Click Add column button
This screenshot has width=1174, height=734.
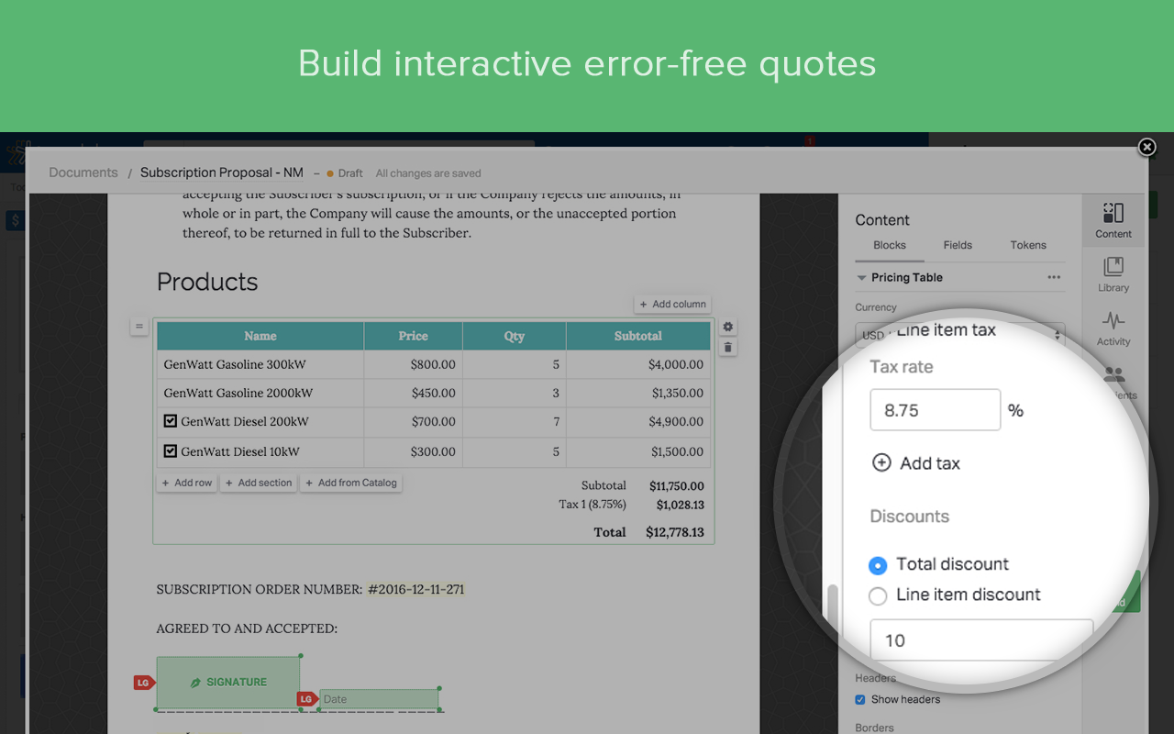point(672,304)
